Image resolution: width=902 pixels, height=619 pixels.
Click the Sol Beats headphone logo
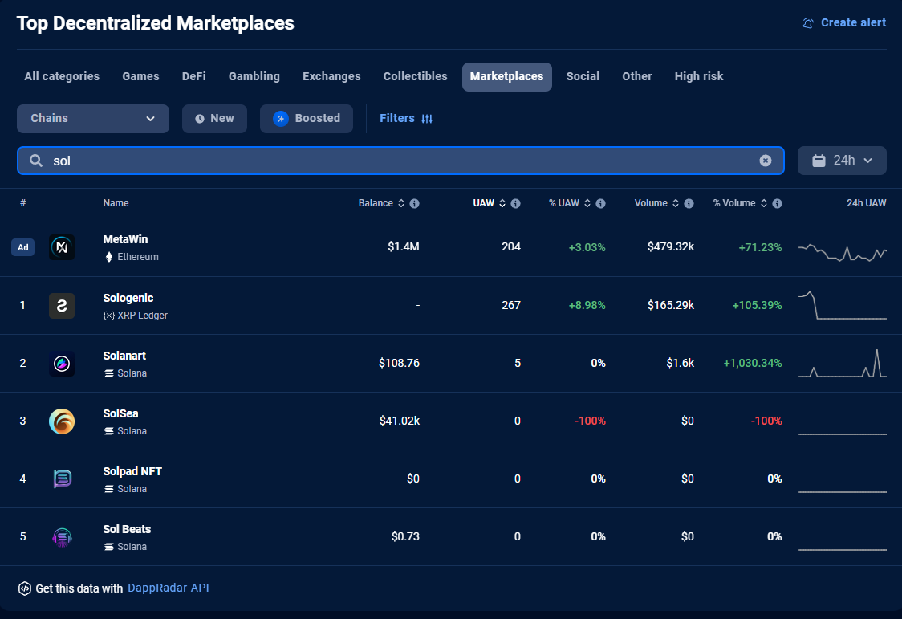click(62, 536)
